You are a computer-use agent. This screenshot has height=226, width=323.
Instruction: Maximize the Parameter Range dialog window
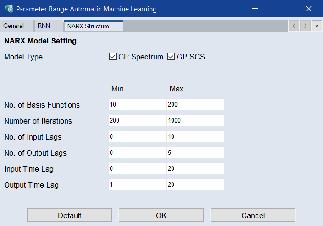282,9
